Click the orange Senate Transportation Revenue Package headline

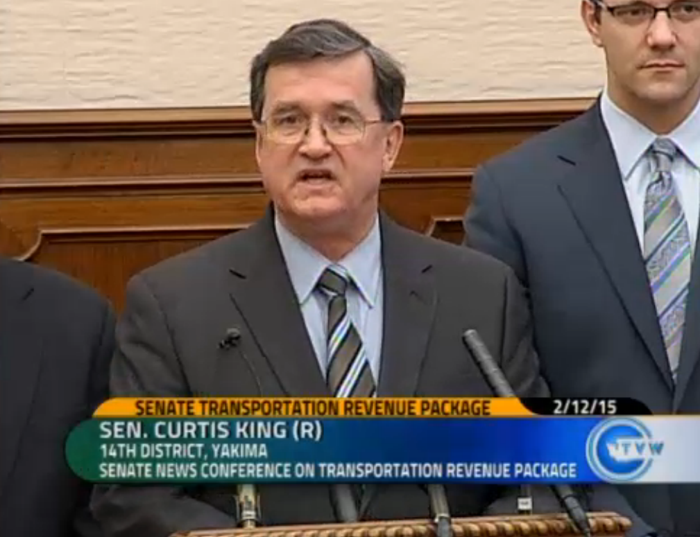pyautogui.click(x=312, y=407)
